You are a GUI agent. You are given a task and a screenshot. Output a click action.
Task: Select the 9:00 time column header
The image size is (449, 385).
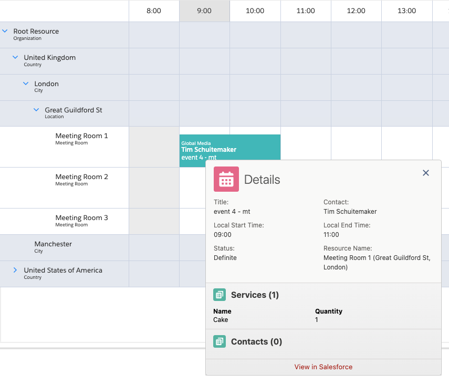click(x=204, y=11)
